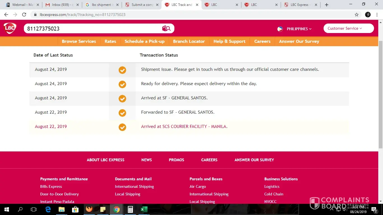This screenshot has height=215, width=383.
Task: Open the Chrome profile avatar
Action: point(368,15)
